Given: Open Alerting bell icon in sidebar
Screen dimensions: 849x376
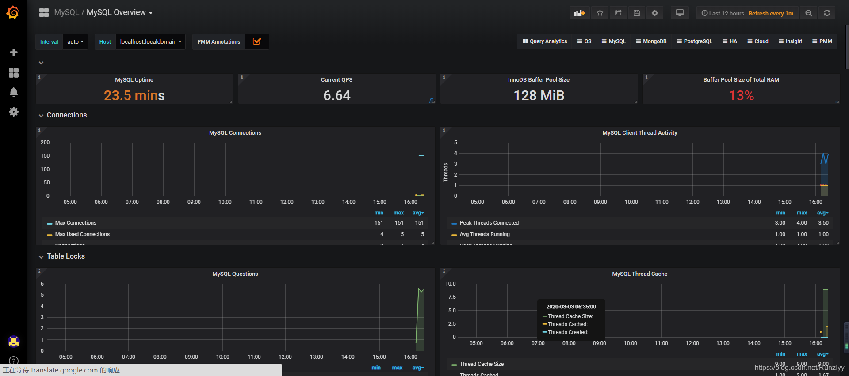Looking at the screenshot, I should tap(14, 92).
